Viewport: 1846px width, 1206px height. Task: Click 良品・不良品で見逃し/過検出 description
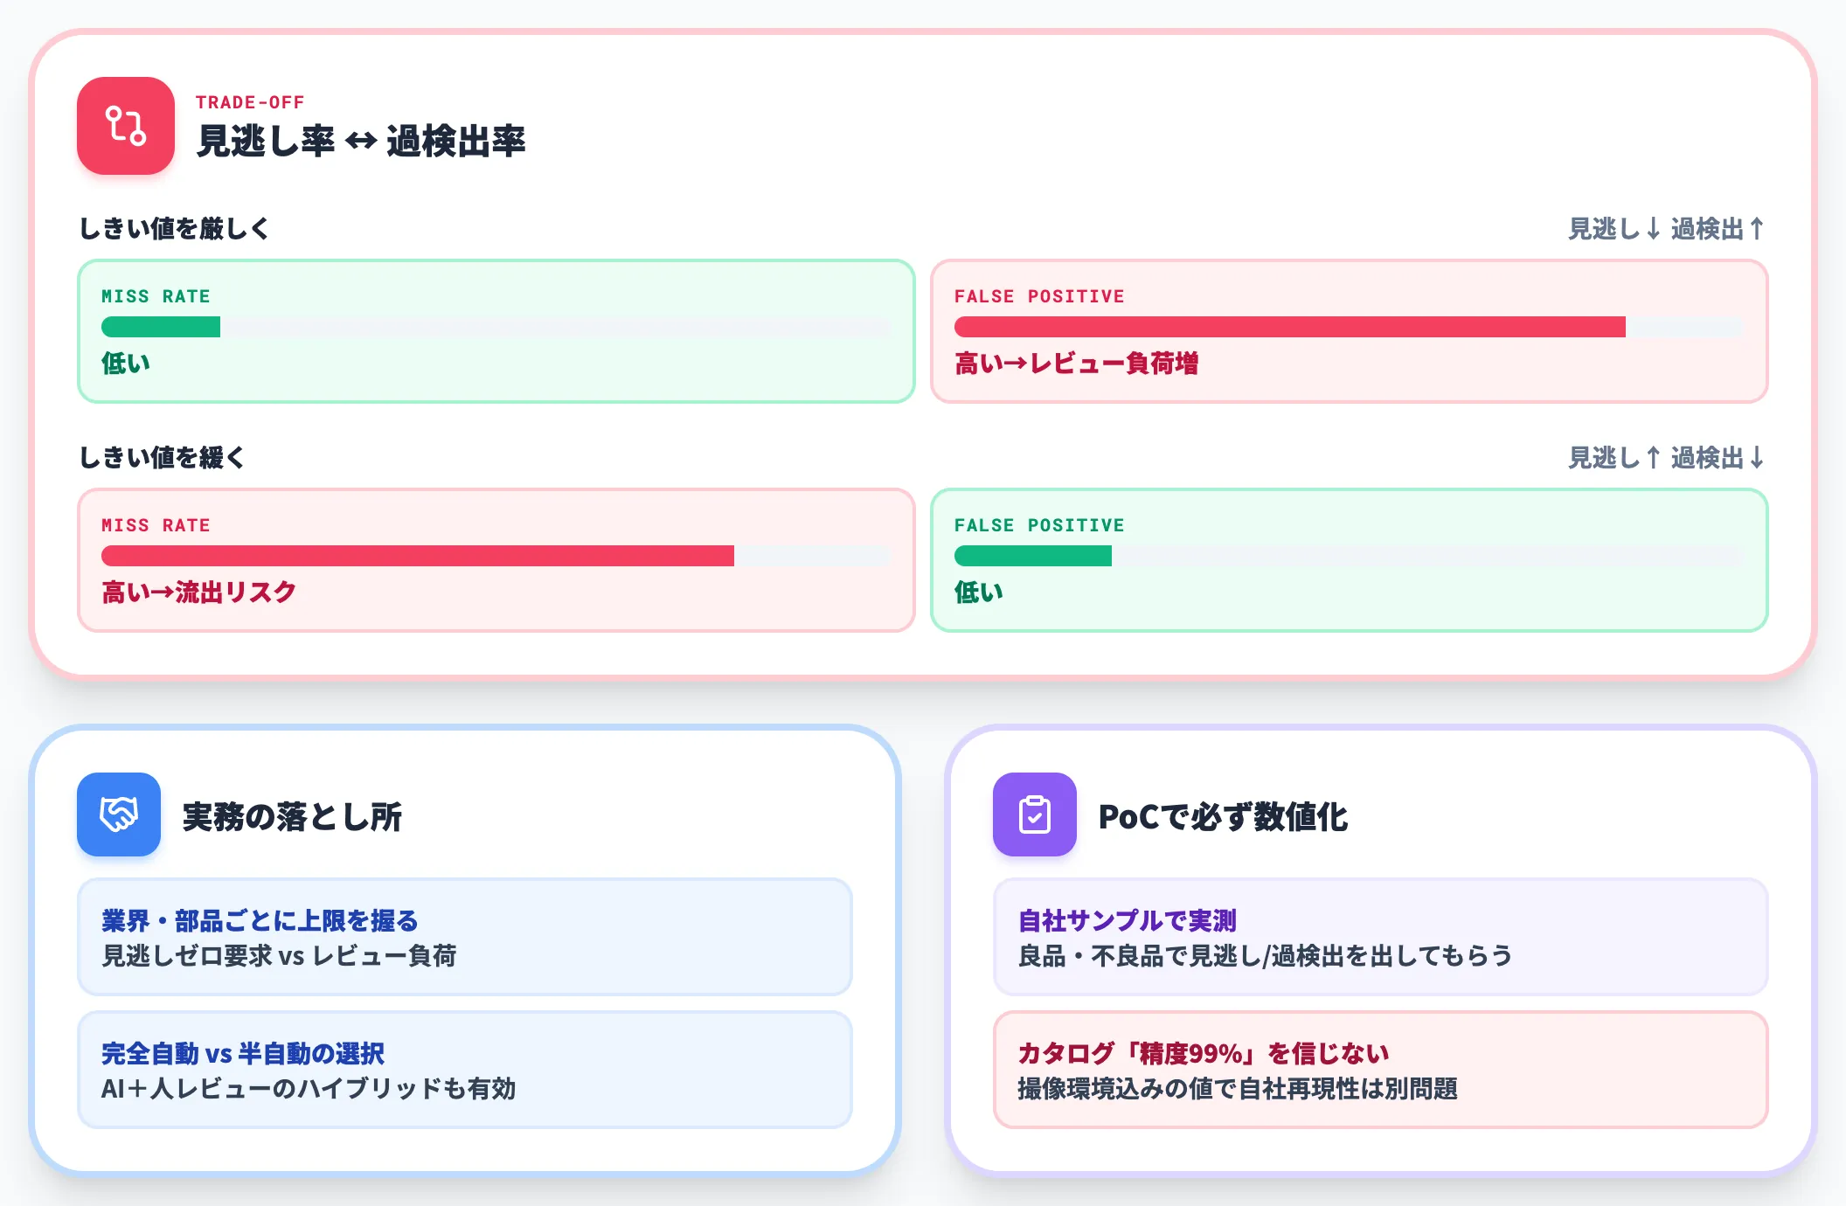1266,955
